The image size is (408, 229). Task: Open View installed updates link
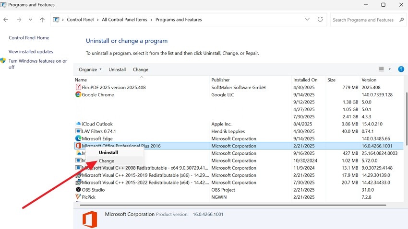click(x=31, y=52)
